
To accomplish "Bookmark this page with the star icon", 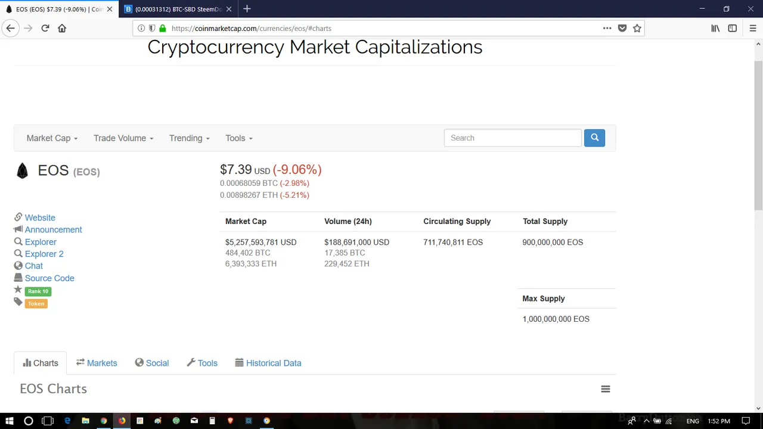I will (637, 28).
